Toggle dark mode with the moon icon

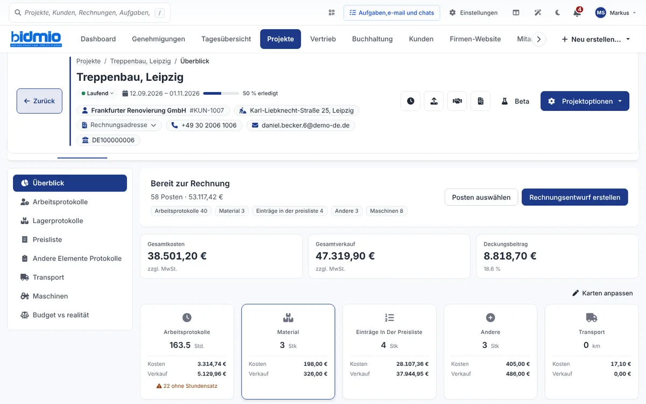[x=558, y=13]
